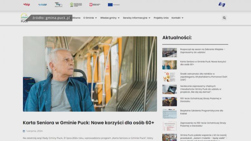Open Bezpłatne Szkolenia Programistyczne dla Kobiet headline

[x=201, y=112]
